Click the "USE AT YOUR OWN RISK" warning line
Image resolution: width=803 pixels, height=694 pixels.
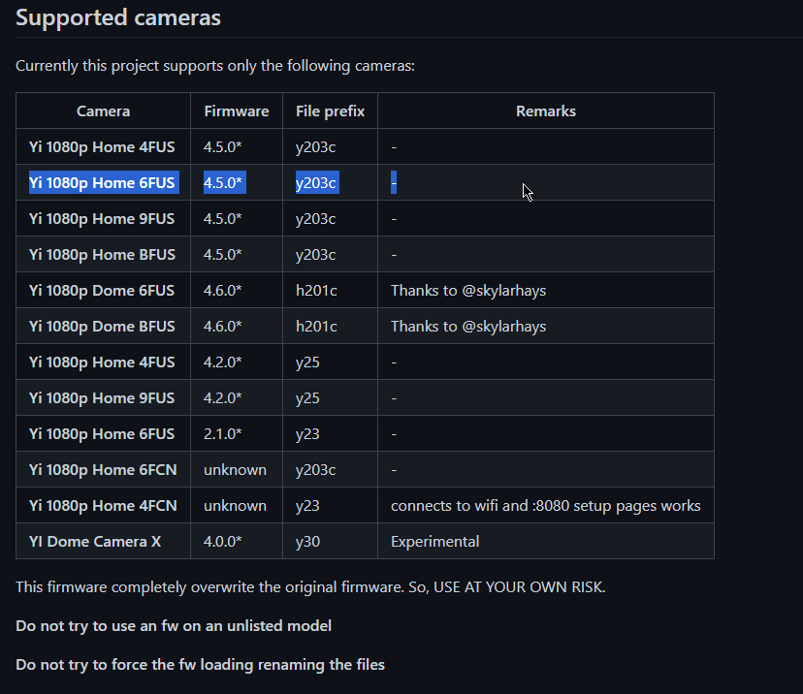pos(310,587)
